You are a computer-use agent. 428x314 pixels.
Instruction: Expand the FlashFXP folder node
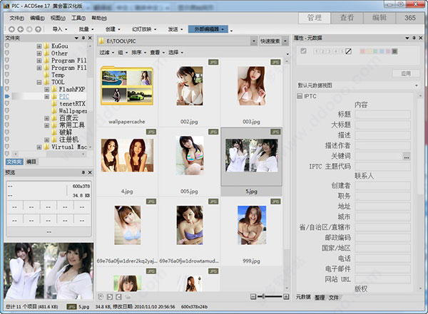[x=46, y=89]
